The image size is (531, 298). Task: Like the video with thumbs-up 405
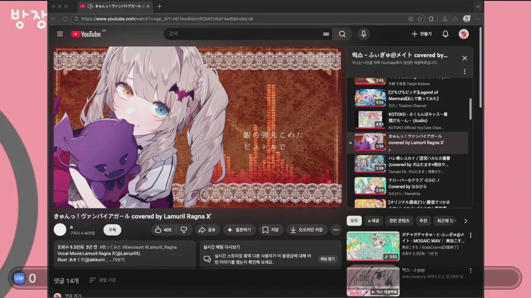(x=163, y=230)
